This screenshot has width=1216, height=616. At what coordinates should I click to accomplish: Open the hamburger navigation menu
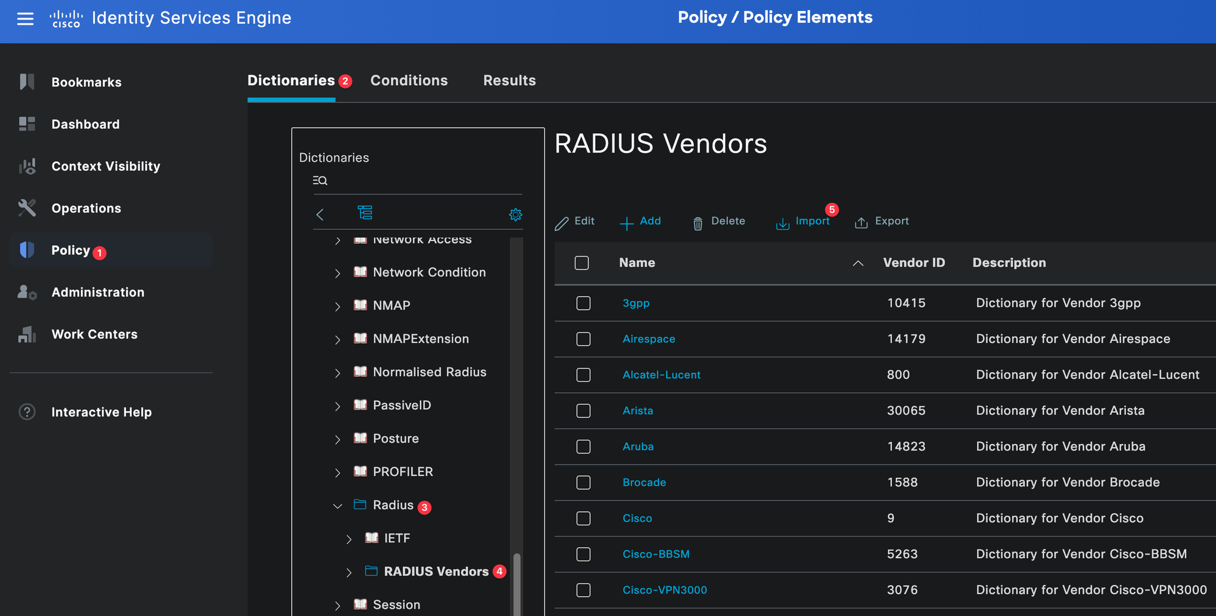[25, 19]
